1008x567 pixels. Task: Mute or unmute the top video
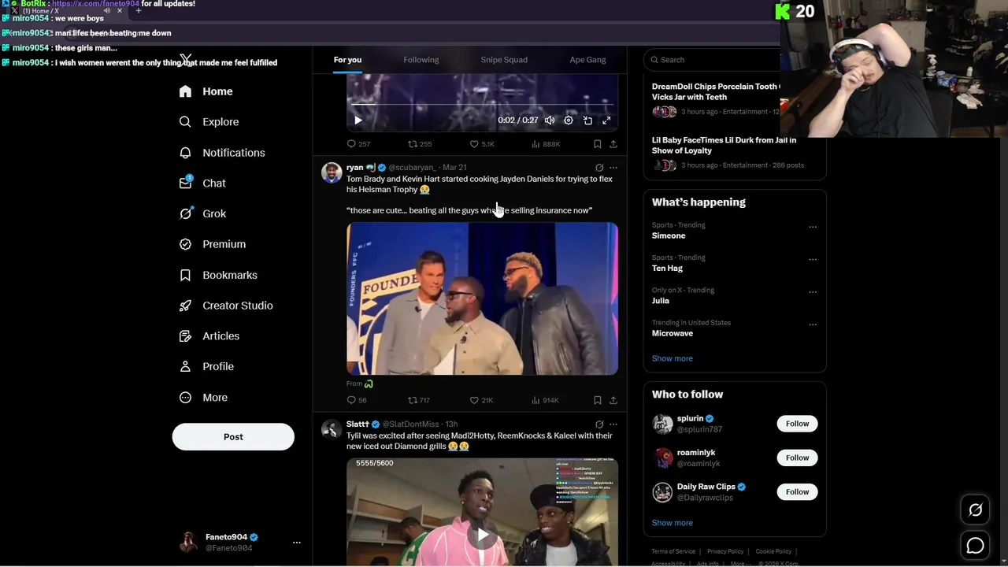tap(550, 120)
